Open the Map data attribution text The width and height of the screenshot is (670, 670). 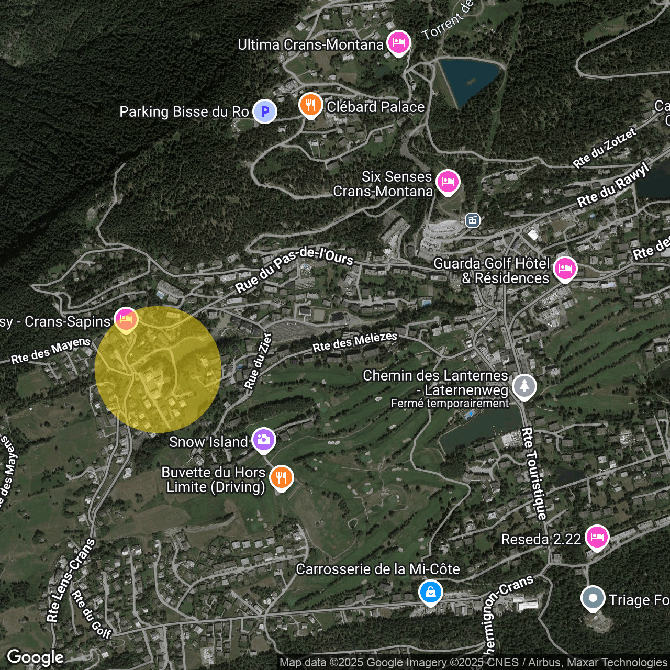click(473, 663)
